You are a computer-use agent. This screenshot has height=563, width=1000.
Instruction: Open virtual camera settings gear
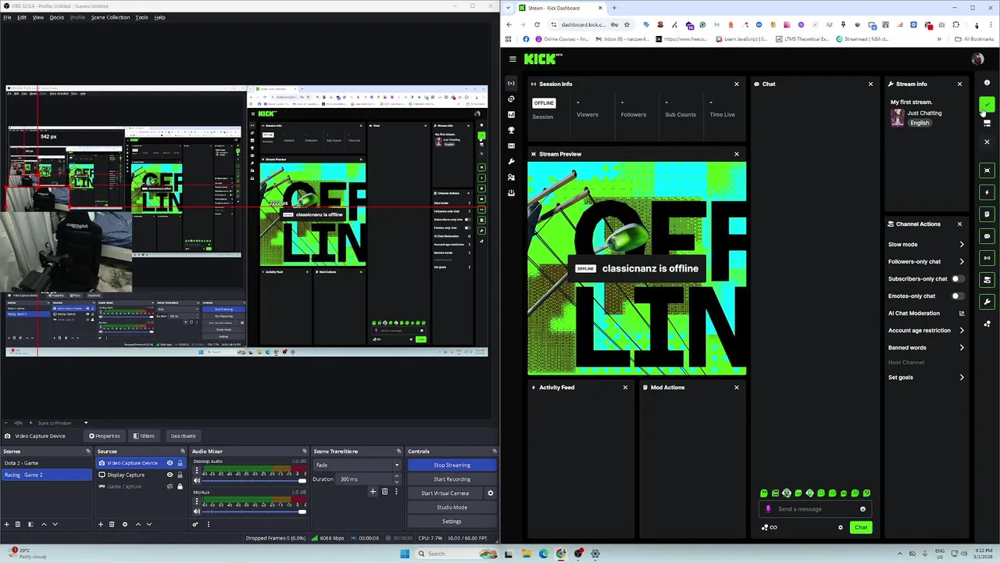point(491,493)
